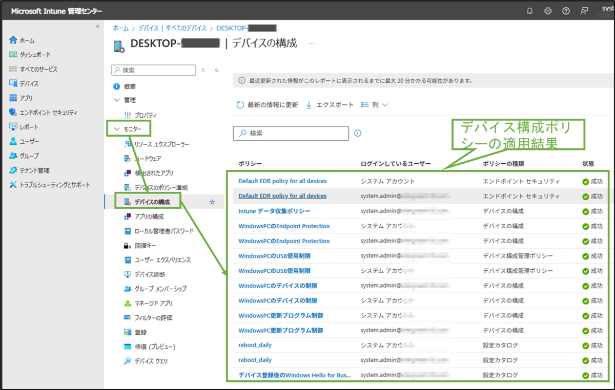Open the Intune データ収集ポリシー link
The image size is (615, 390).
274,211
